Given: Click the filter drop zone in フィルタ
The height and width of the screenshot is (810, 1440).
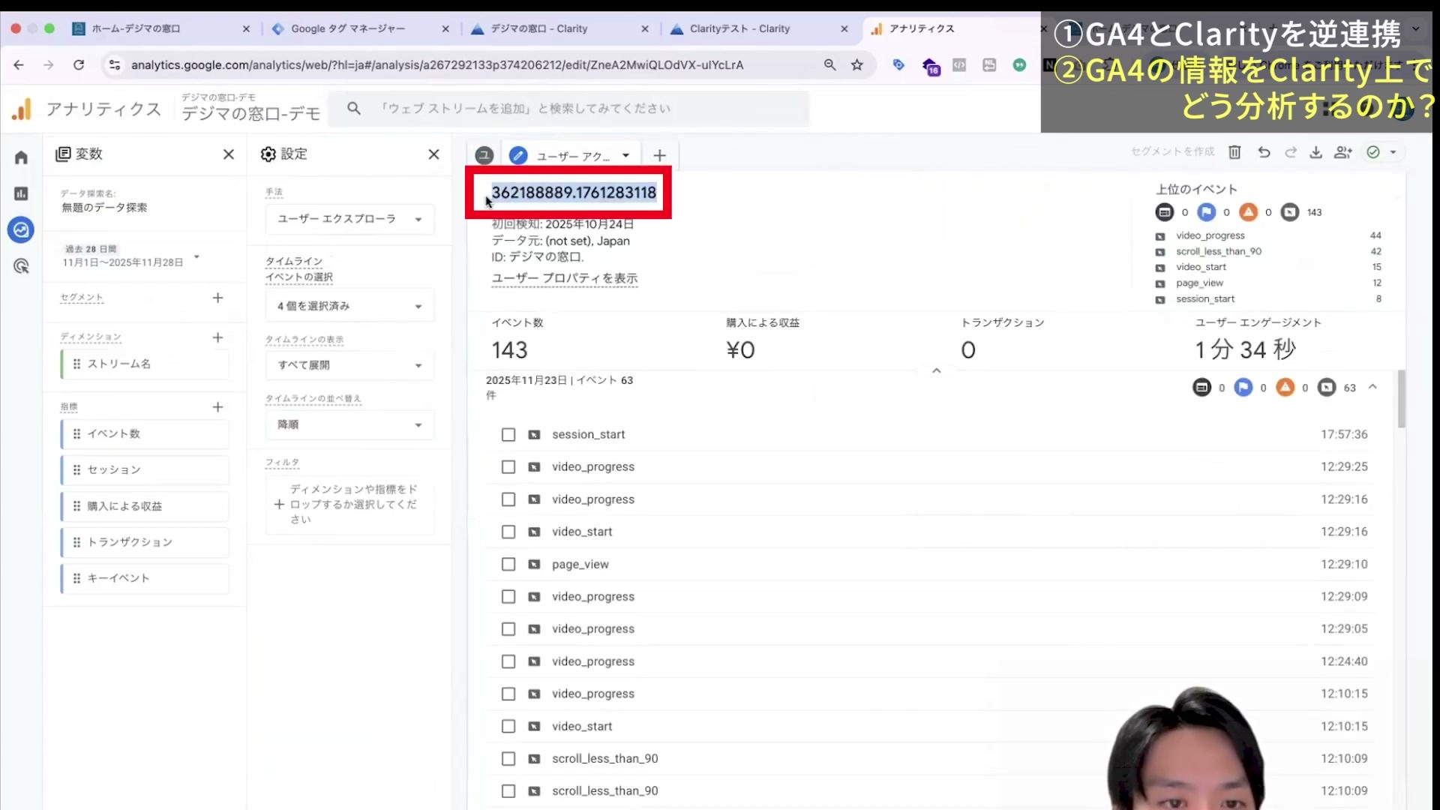Looking at the screenshot, I should point(350,504).
